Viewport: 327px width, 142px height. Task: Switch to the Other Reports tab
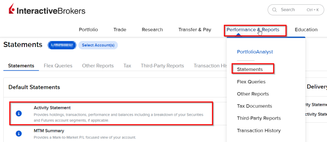pyautogui.click(x=98, y=66)
